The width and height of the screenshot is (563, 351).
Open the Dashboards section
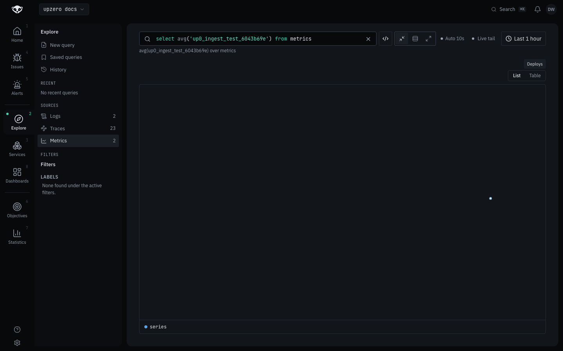point(17,175)
